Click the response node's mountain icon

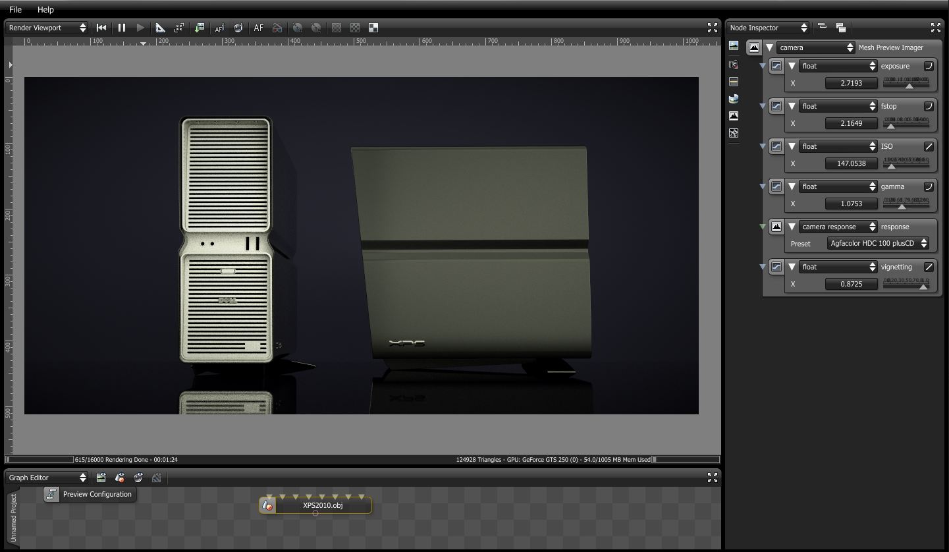pyautogui.click(x=776, y=227)
